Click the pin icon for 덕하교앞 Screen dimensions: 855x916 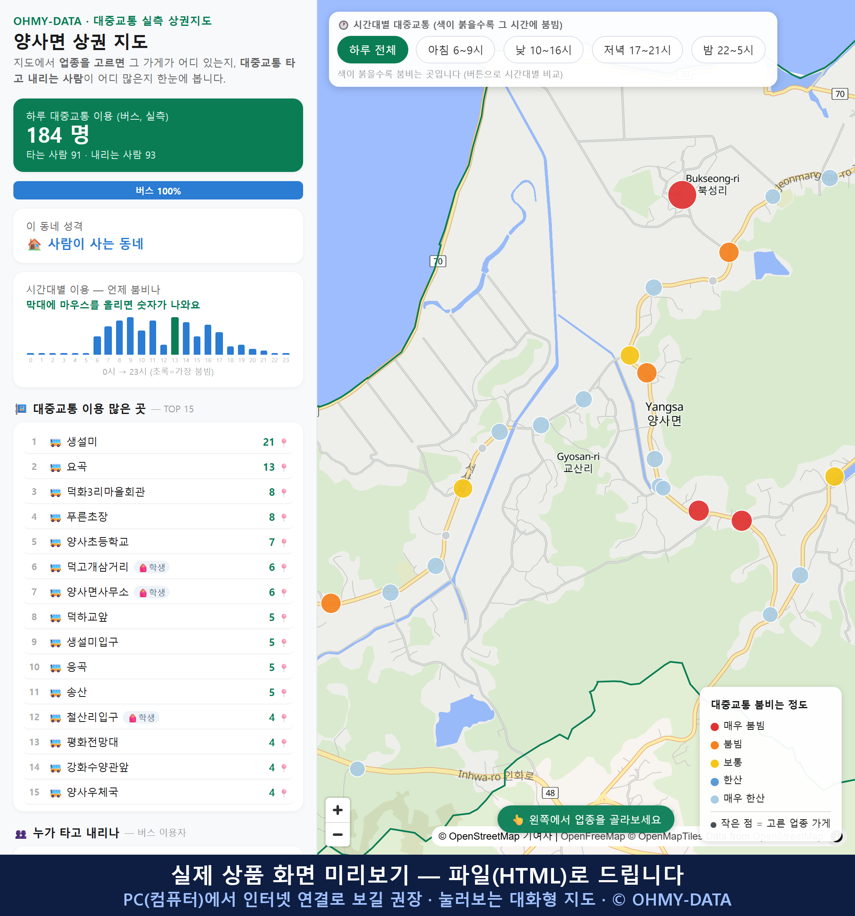click(x=284, y=618)
